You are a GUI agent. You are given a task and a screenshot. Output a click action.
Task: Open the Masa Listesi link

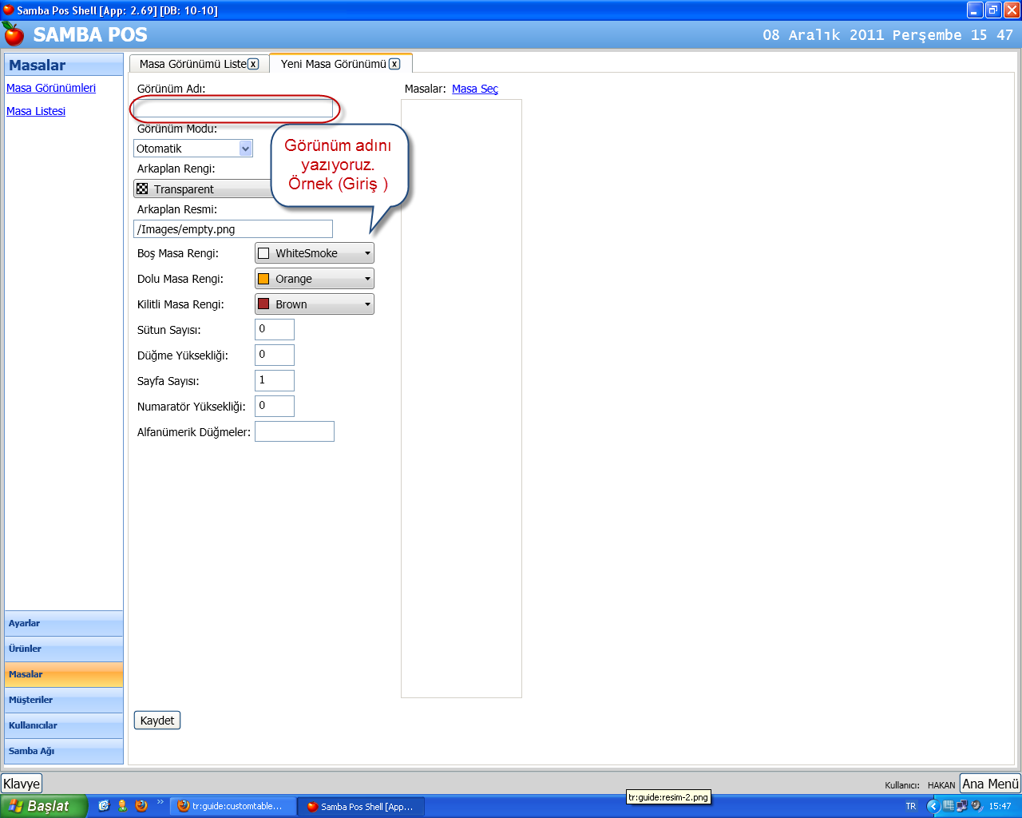point(36,111)
